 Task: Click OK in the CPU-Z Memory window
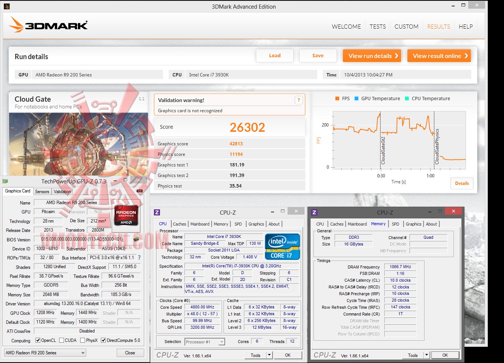click(x=445, y=355)
